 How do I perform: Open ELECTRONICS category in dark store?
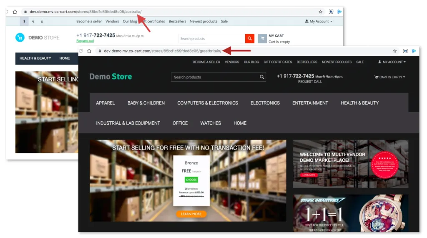point(265,103)
